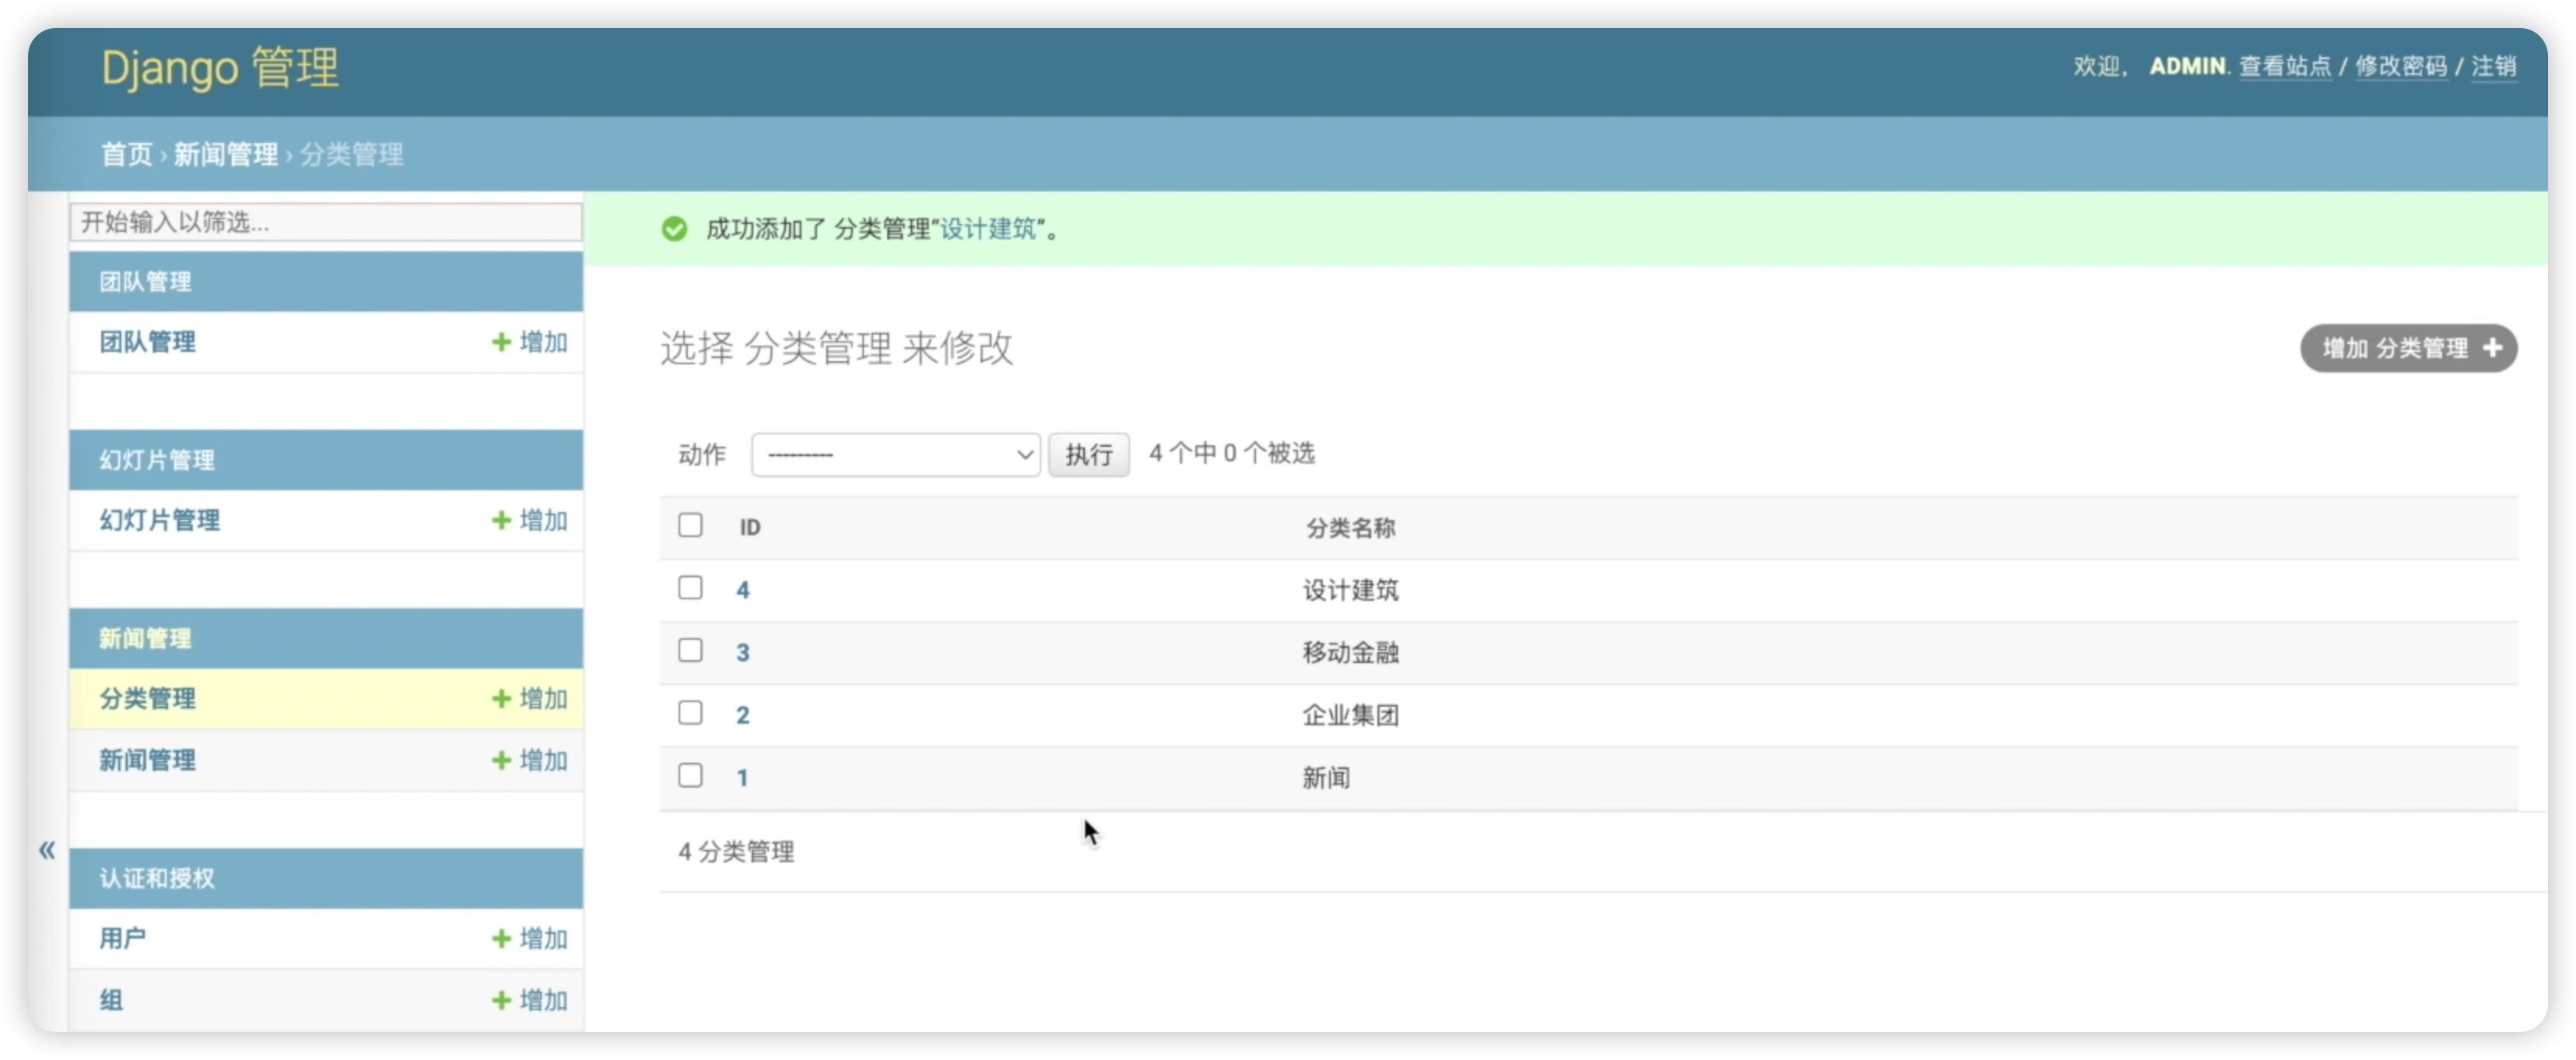Click the plus icon beside 幻灯片管理 增加
The height and width of the screenshot is (1060, 2576).
click(501, 520)
